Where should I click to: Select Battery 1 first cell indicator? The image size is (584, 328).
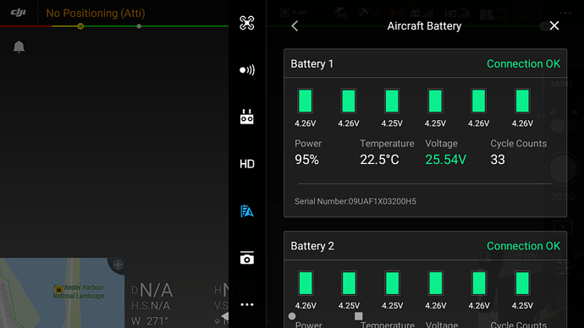(x=305, y=101)
